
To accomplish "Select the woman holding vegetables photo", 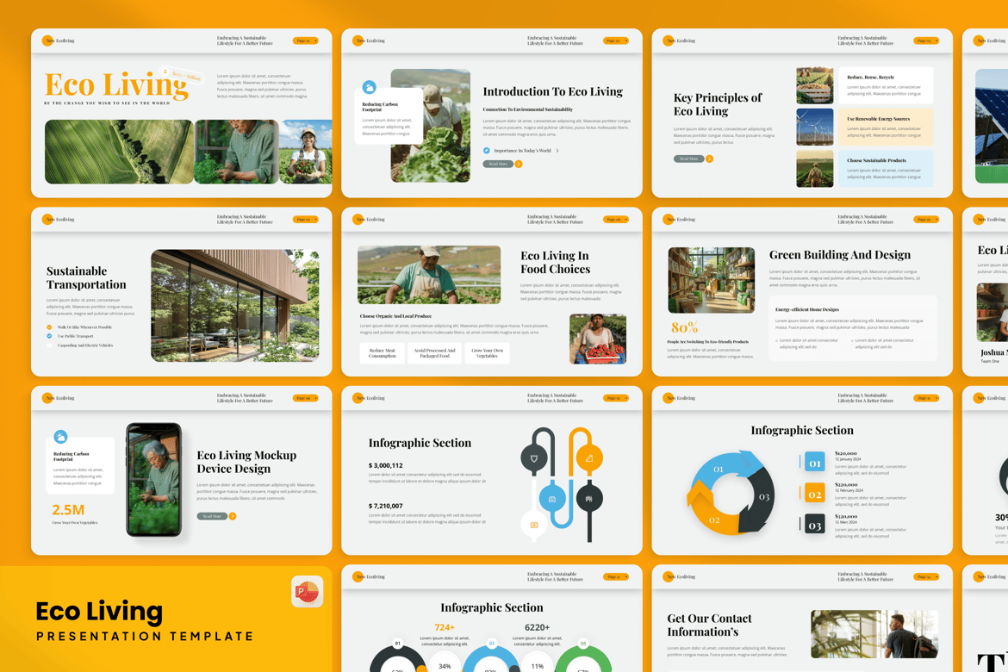I will click(306, 152).
